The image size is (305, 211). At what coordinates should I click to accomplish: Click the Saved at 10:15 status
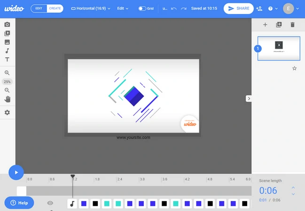click(204, 8)
